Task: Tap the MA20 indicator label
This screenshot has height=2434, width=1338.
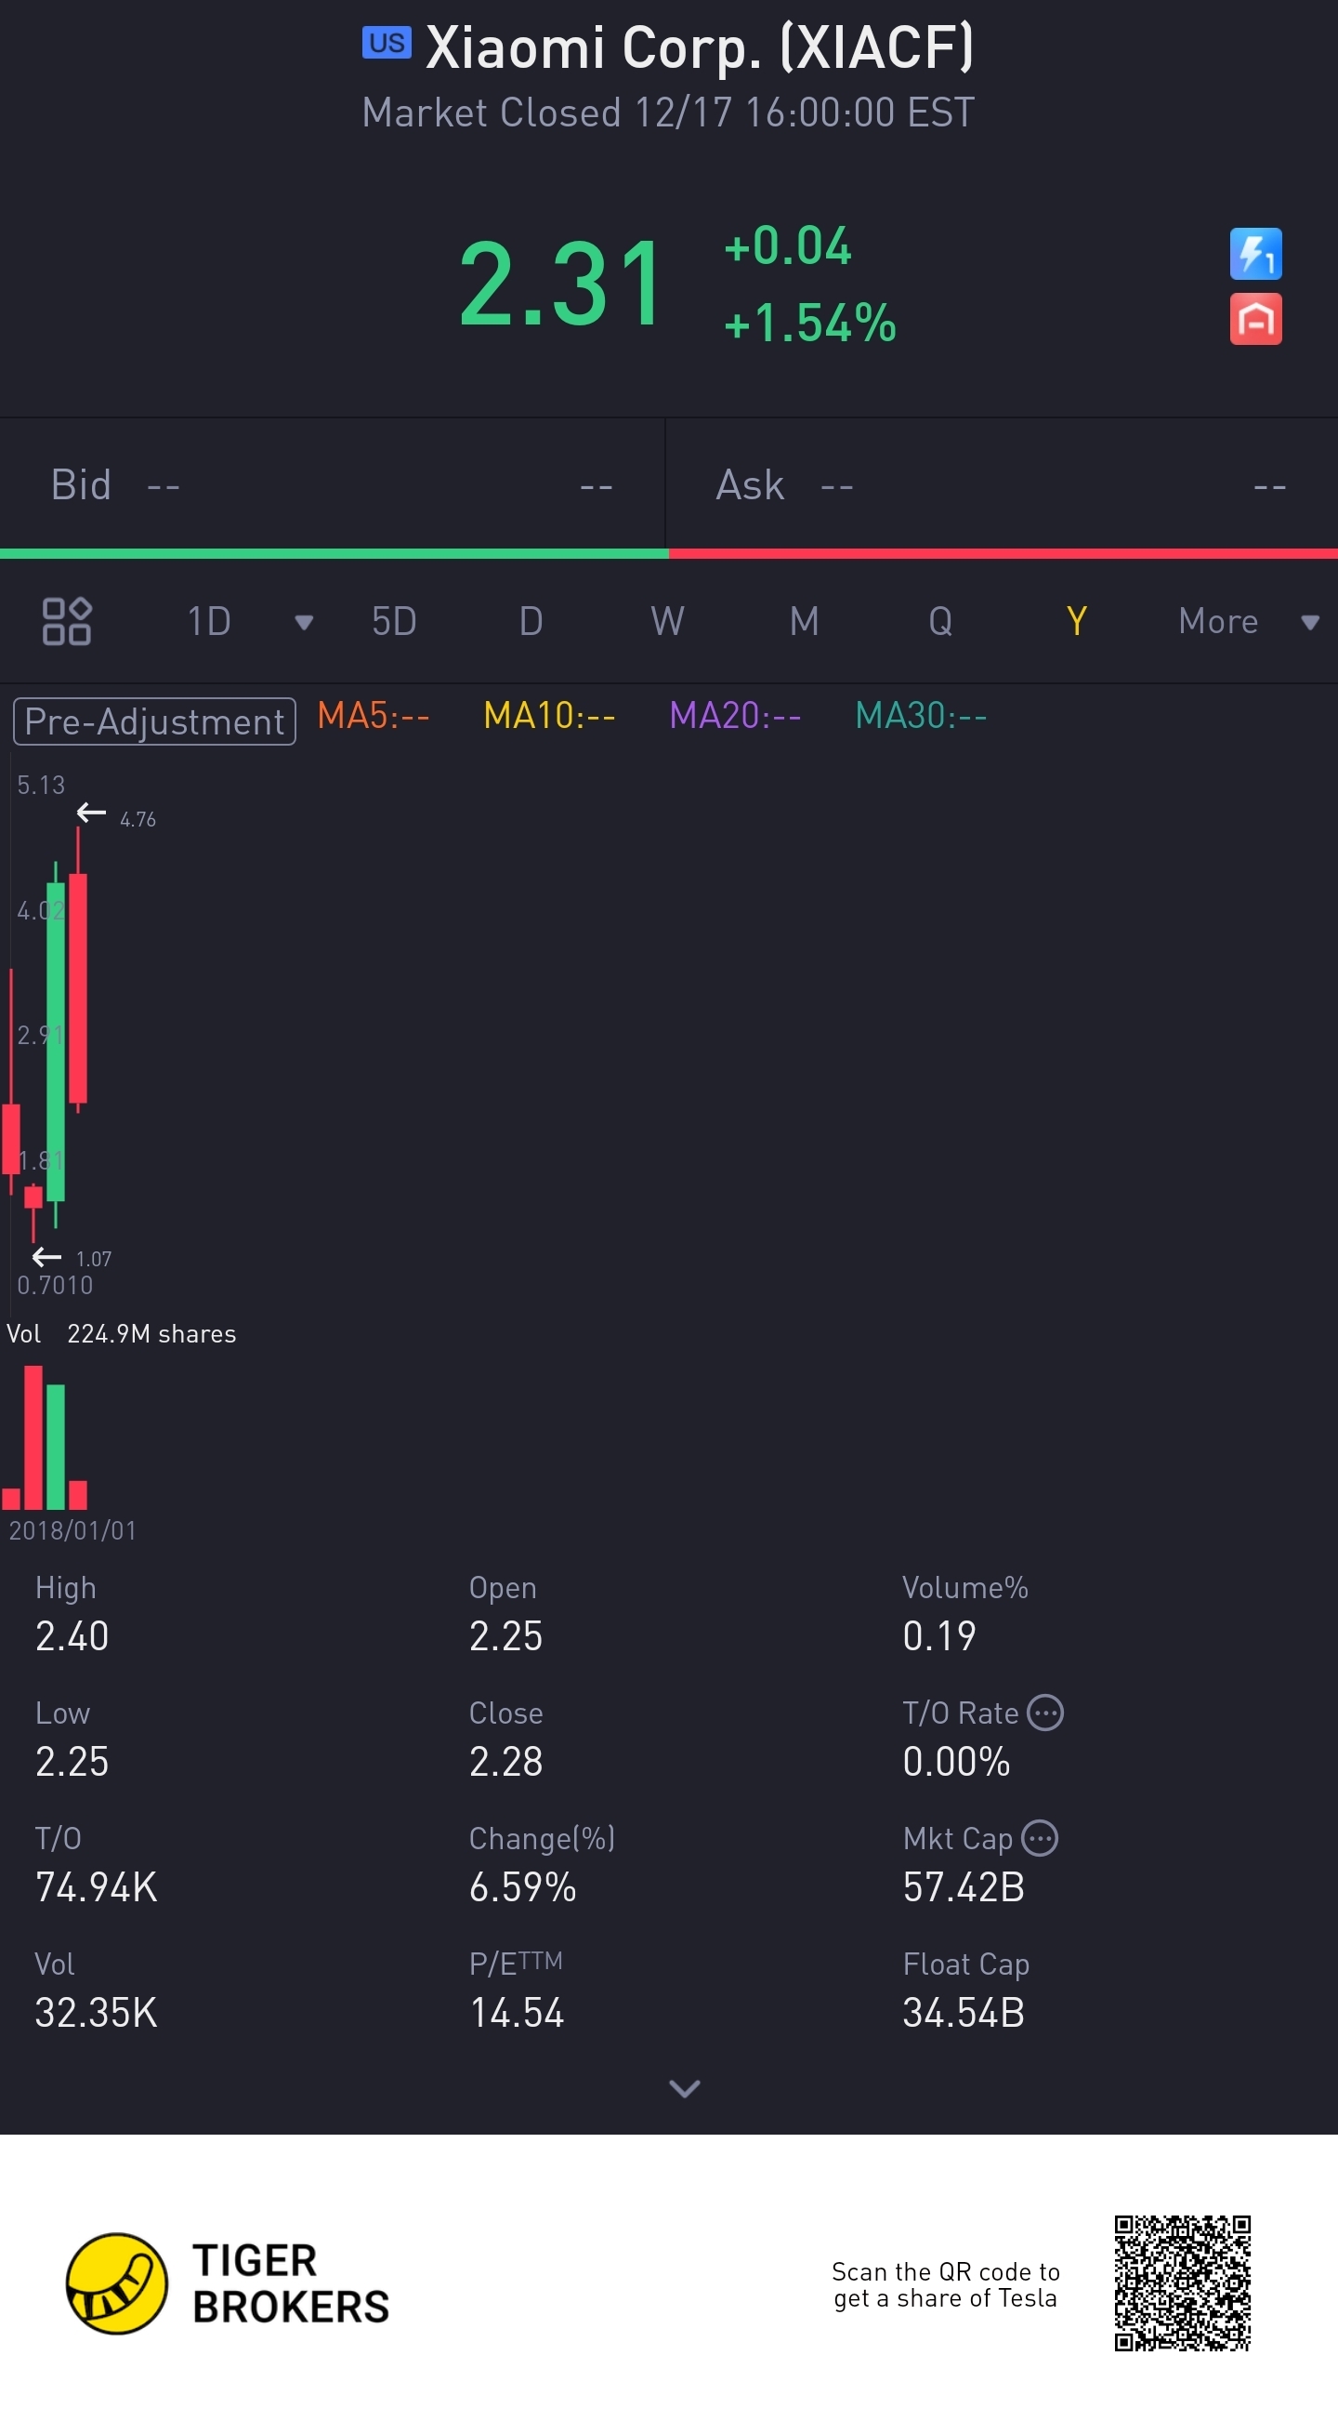Action: point(735,716)
